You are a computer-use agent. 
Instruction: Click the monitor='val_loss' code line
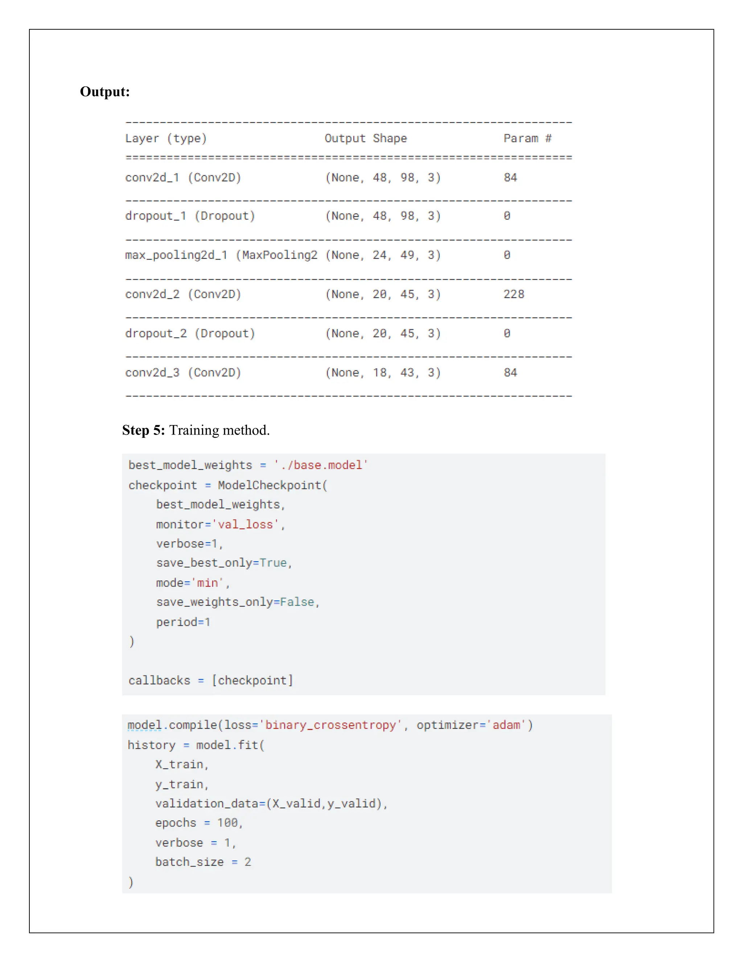tap(220, 524)
